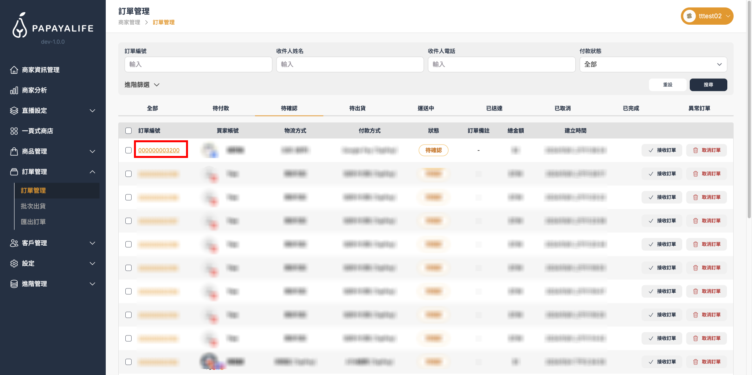The width and height of the screenshot is (752, 375).
Task: Switch to the 待出貨 tab
Action: coord(357,108)
